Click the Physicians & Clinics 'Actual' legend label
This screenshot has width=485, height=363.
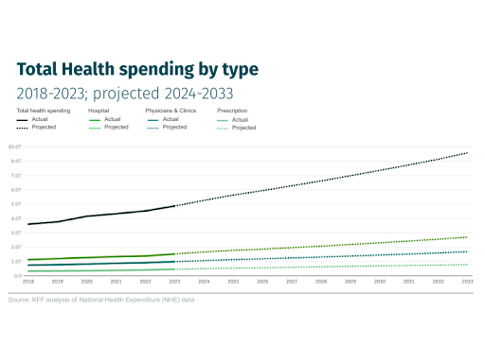coord(171,119)
